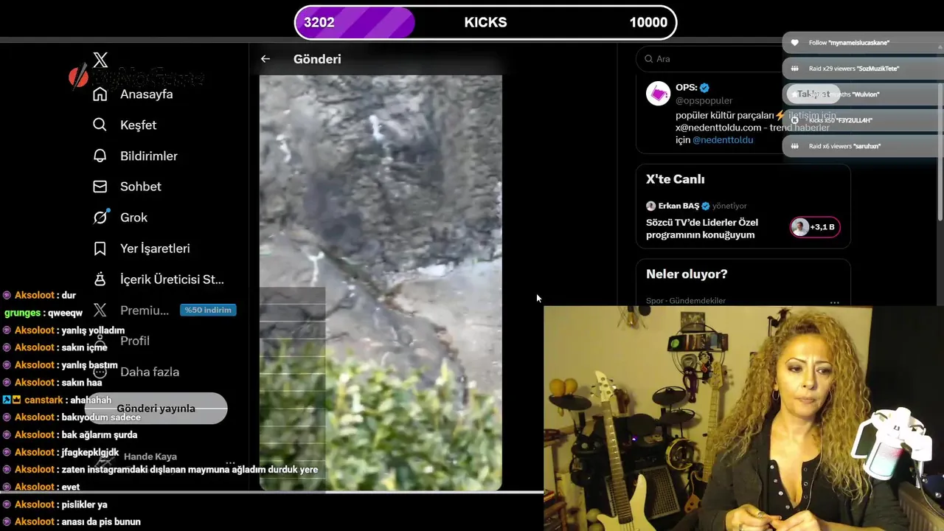Click the 'Follow mynameislucaskane' alert
The height and width of the screenshot is (531, 944).
(863, 43)
